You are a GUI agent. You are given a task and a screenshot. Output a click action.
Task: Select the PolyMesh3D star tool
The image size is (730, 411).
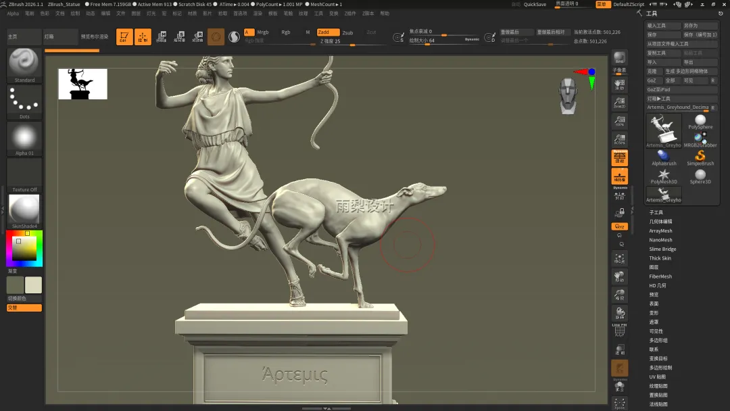tap(664, 176)
